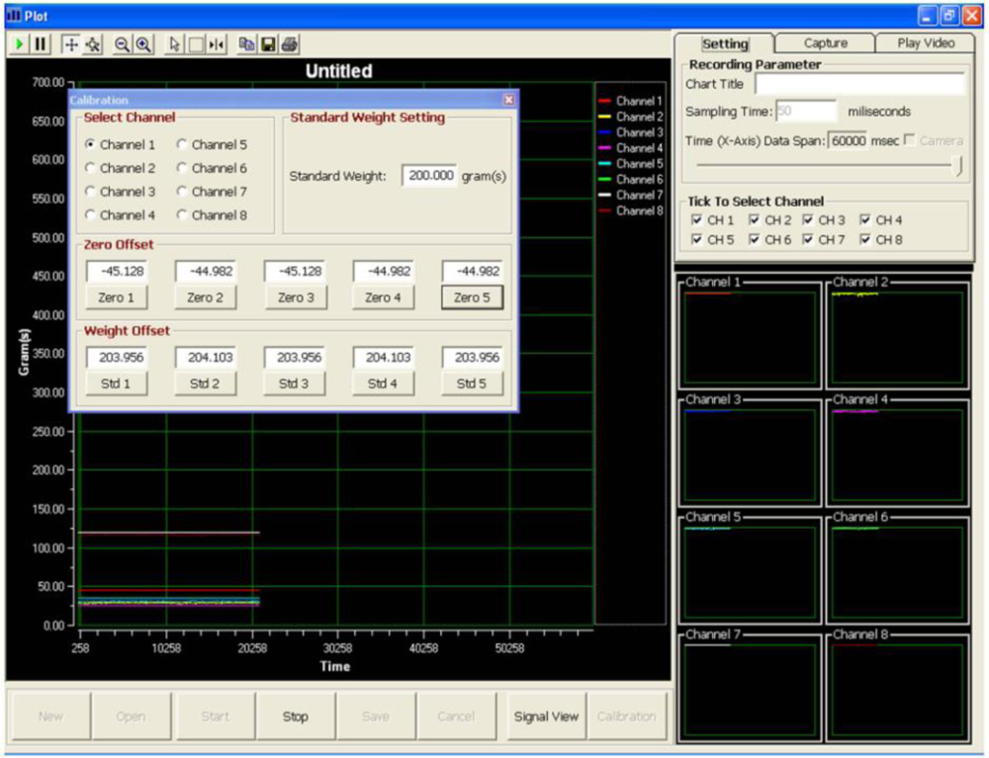Click the printer icon in toolbar
The height and width of the screenshot is (758, 989).
click(289, 44)
